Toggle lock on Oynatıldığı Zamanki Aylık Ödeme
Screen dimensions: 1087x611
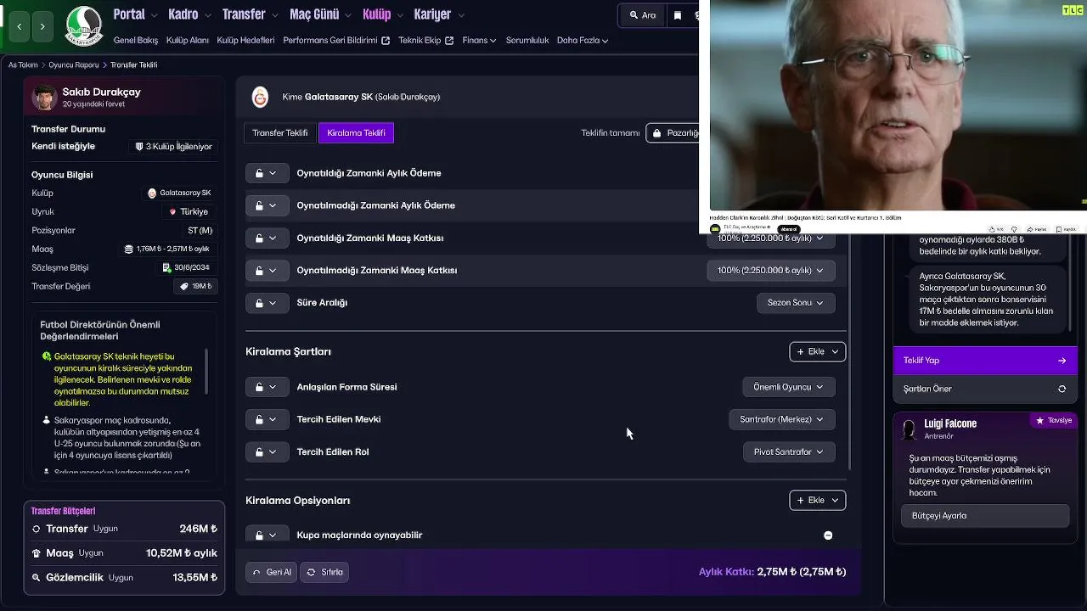pyautogui.click(x=267, y=173)
